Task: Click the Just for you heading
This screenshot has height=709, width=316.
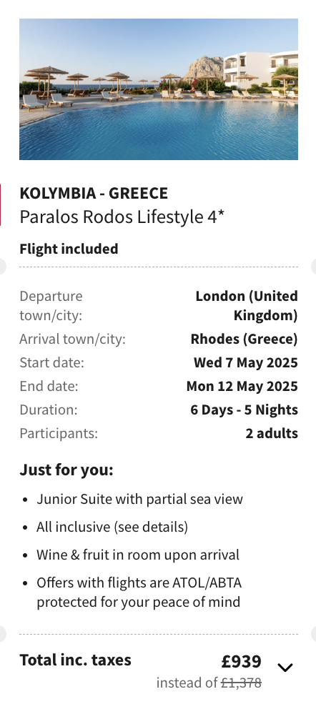Action: 66,470
